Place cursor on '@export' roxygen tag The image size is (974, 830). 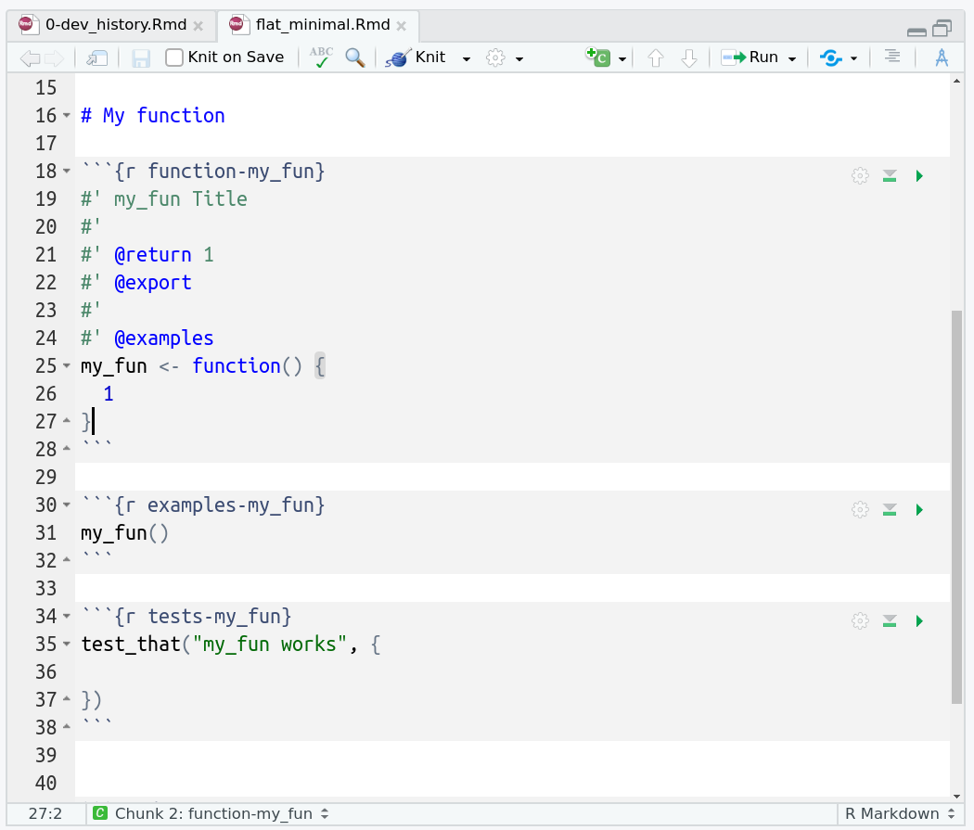[153, 283]
